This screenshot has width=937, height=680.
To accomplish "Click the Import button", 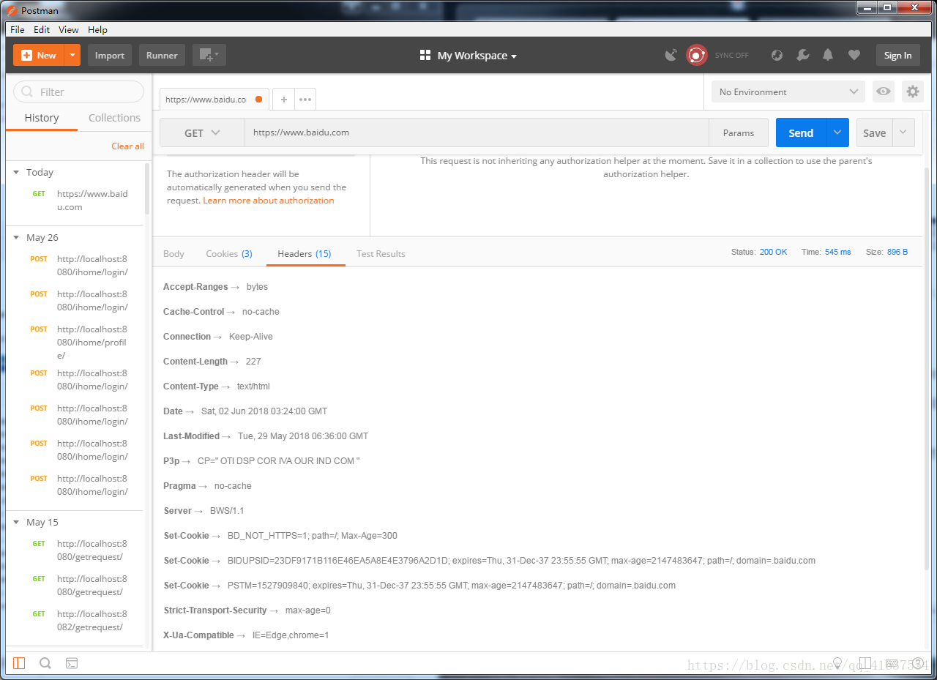I will pos(110,56).
